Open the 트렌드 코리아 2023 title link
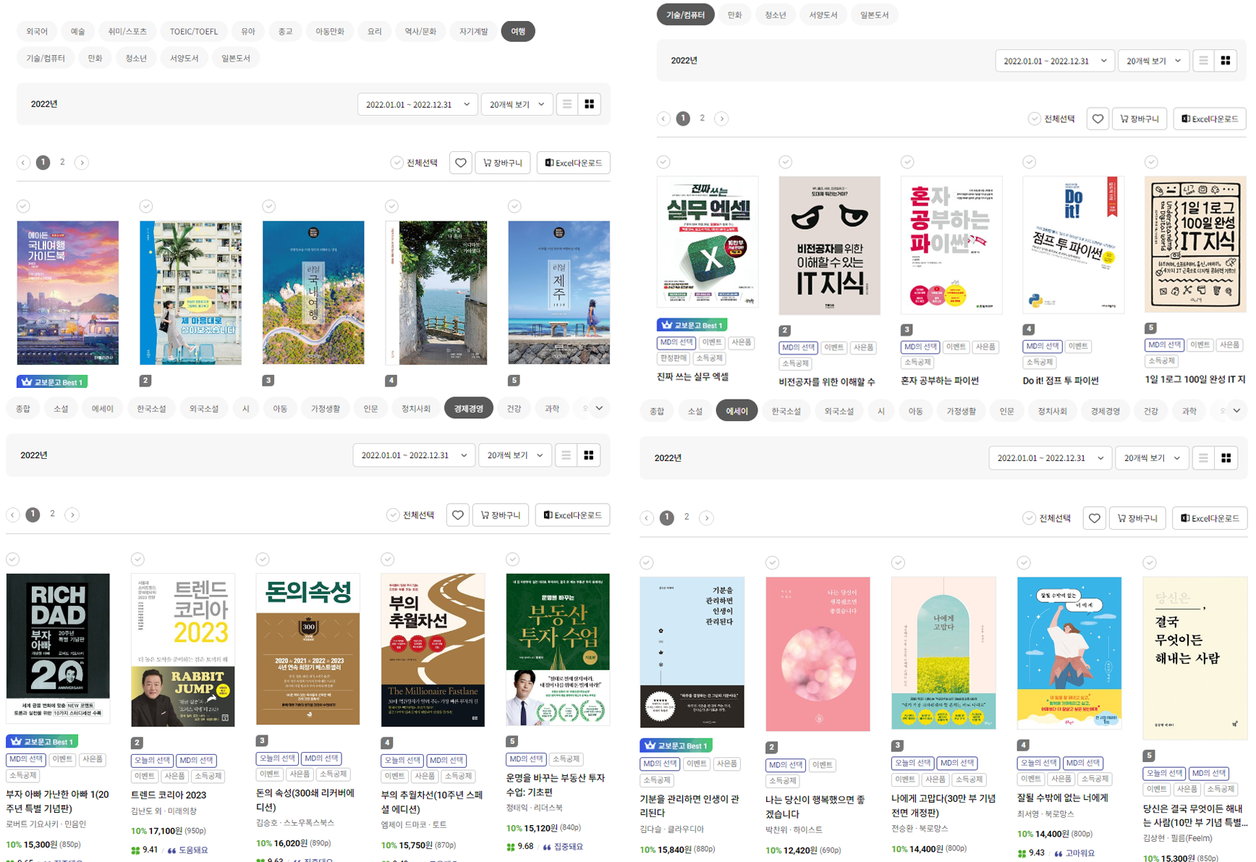The image size is (1256, 862). 169,795
